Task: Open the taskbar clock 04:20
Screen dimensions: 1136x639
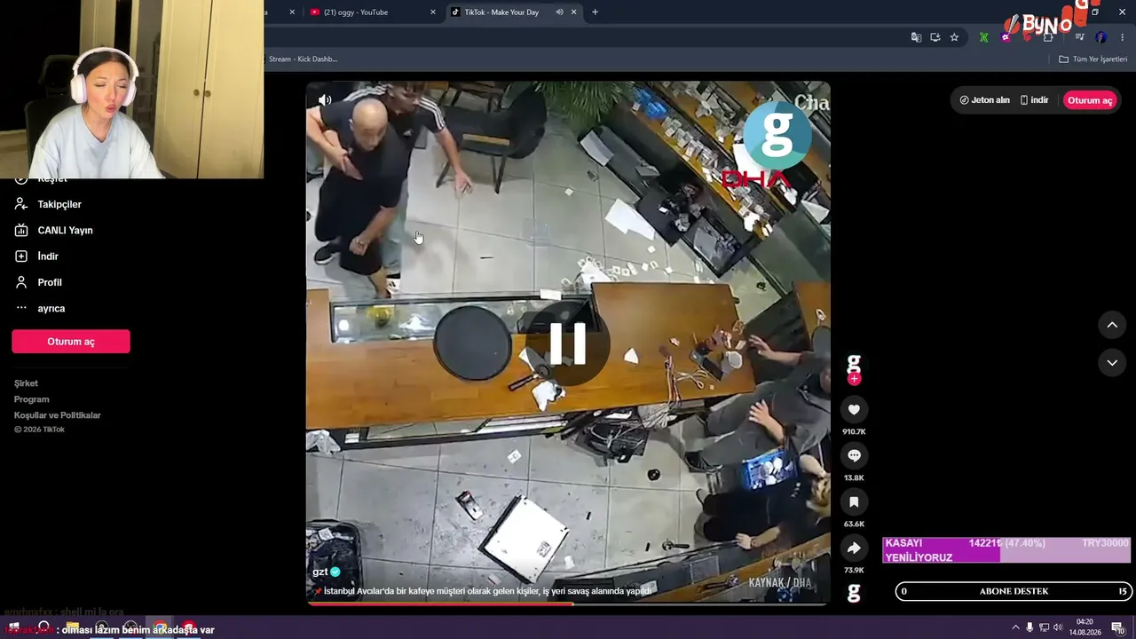Action: point(1085,627)
